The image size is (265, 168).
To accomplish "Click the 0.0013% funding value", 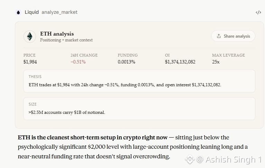I will click(126, 62).
